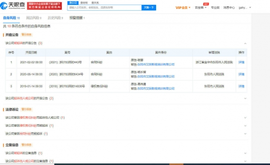
Task: Expand 该公司起诉他人或公司的开庭公告 (2)
Action: pyautogui.click(x=245, y=99)
